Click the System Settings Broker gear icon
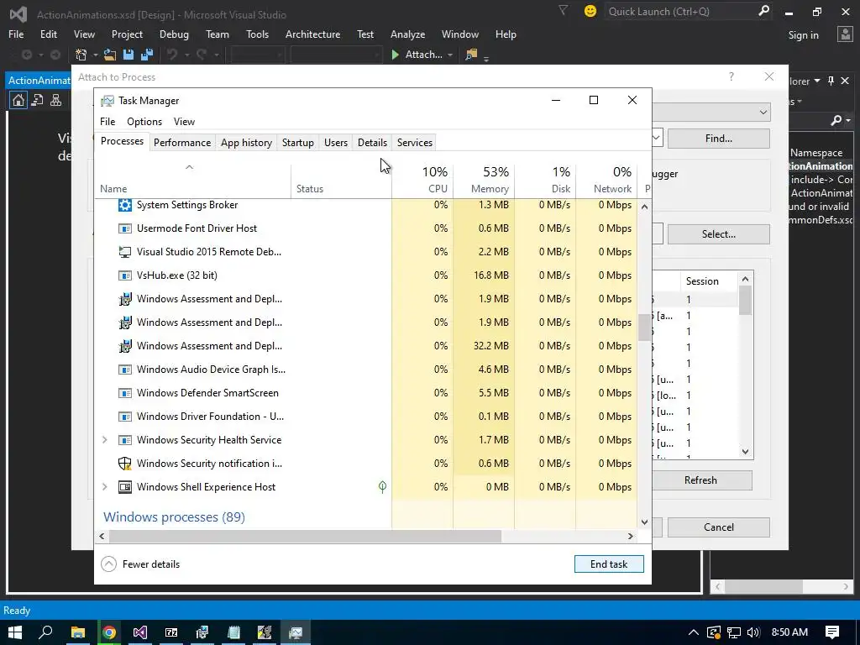This screenshot has height=645, width=860. coord(125,205)
